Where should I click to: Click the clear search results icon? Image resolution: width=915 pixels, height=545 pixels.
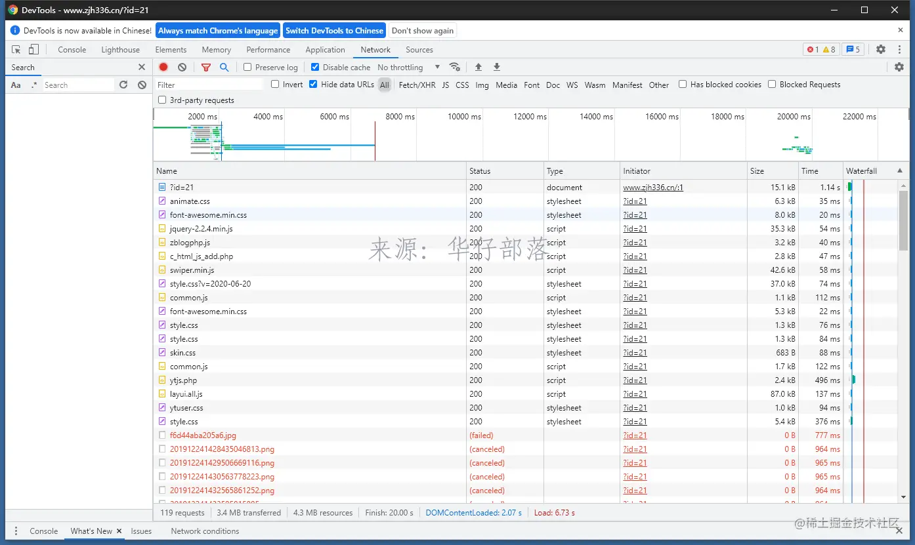[x=142, y=85]
